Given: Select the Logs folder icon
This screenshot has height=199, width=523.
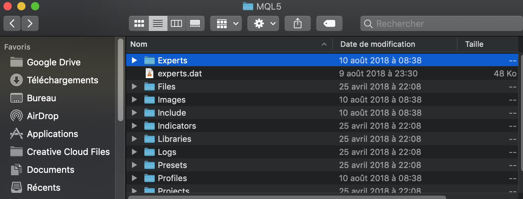Looking at the screenshot, I should point(150,152).
